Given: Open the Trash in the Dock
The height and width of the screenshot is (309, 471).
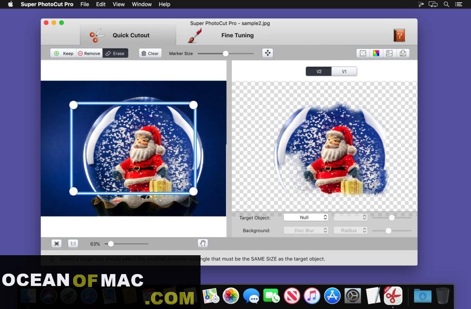Looking at the screenshot, I should (442, 296).
